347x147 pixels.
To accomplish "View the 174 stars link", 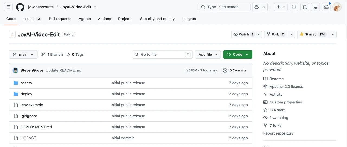I will click(x=274, y=110).
